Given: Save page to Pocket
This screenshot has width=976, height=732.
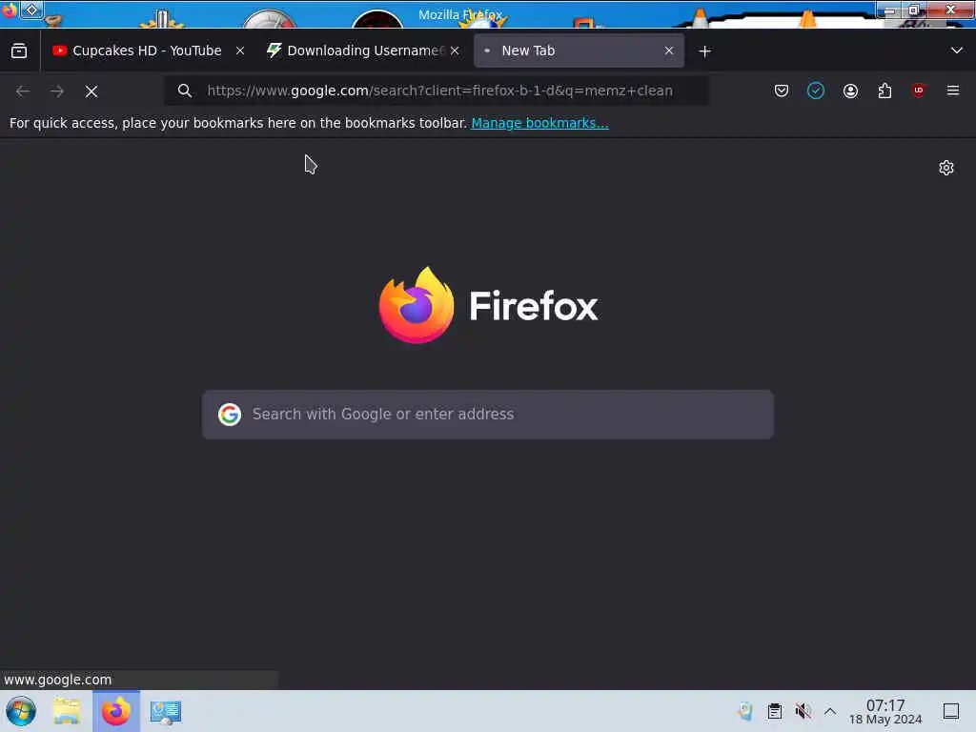Looking at the screenshot, I should click(782, 91).
